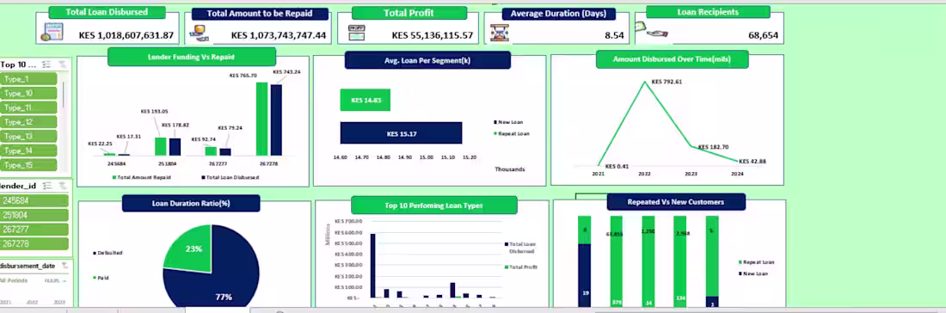The width and height of the screenshot is (946, 313).
Task: Click the Average Duration (Days) header
Action: (559, 14)
